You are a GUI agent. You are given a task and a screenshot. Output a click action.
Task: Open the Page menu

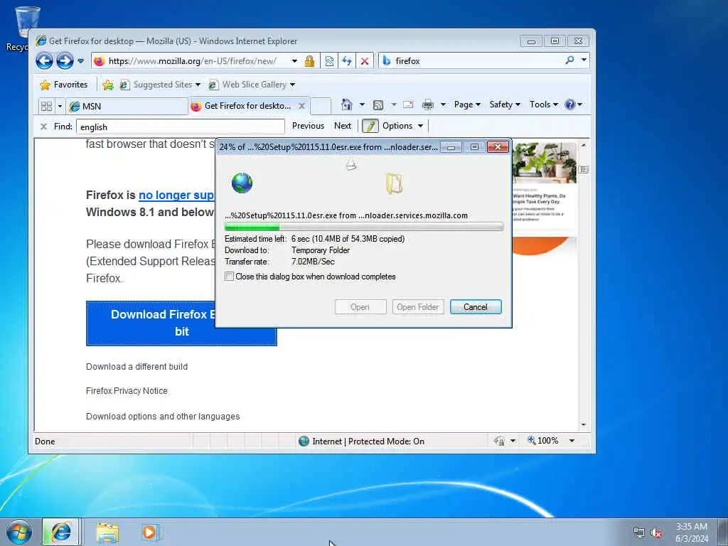pos(467,105)
